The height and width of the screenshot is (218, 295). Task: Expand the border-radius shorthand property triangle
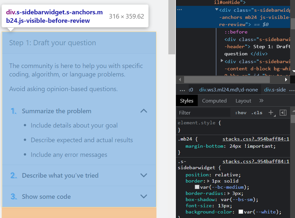point(229,193)
